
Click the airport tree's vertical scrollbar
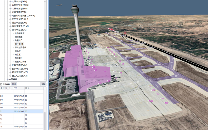pos(45,38)
